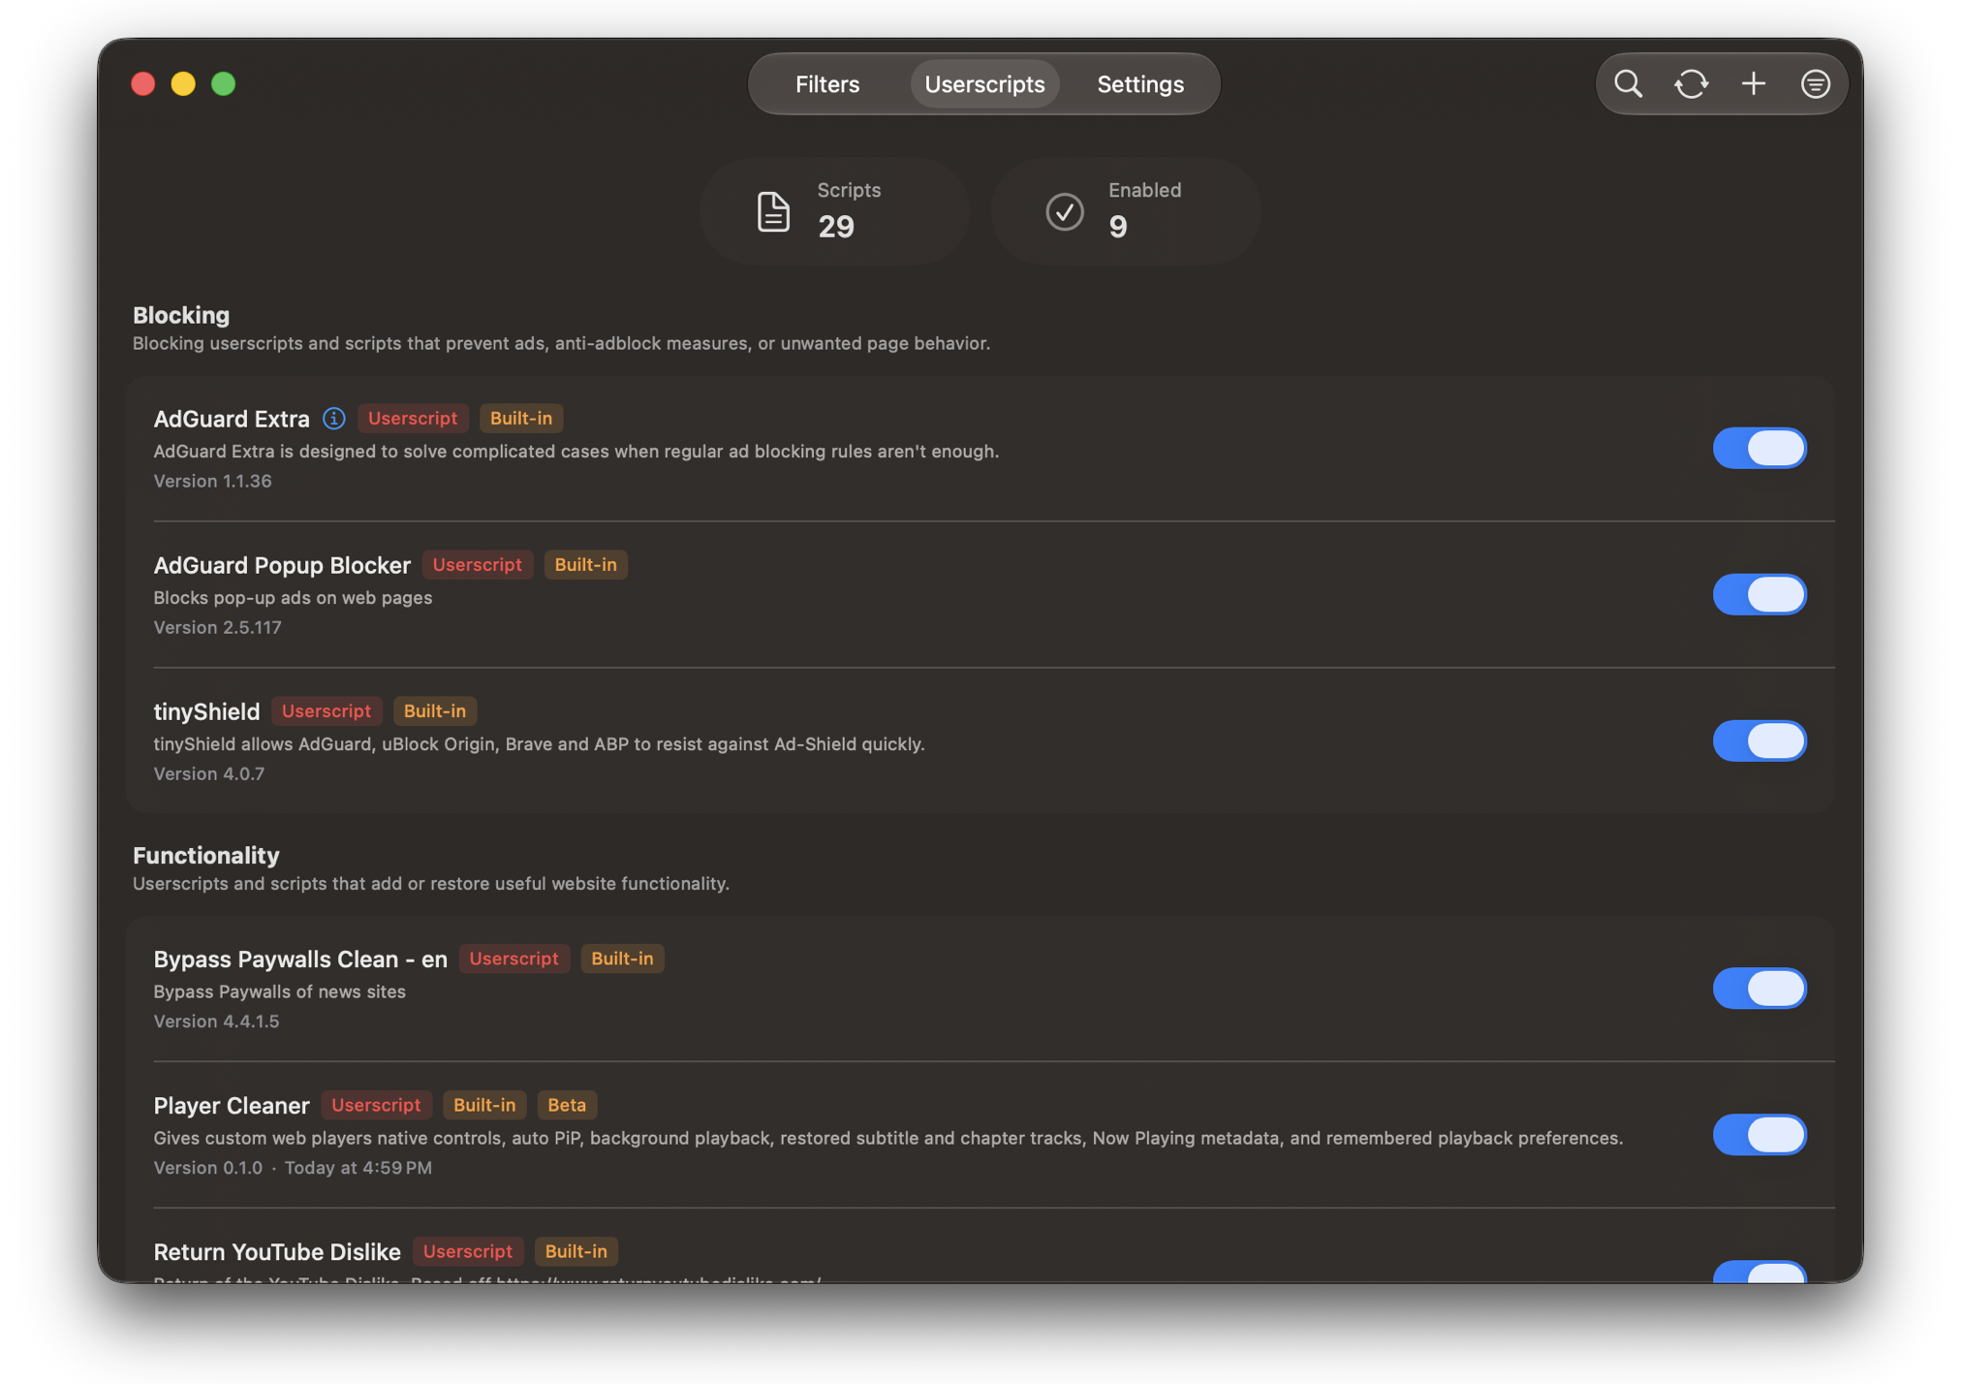Click the Scripts document icon
Image resolution: width=1961 pixels, height=1384 pixels.
772,211
